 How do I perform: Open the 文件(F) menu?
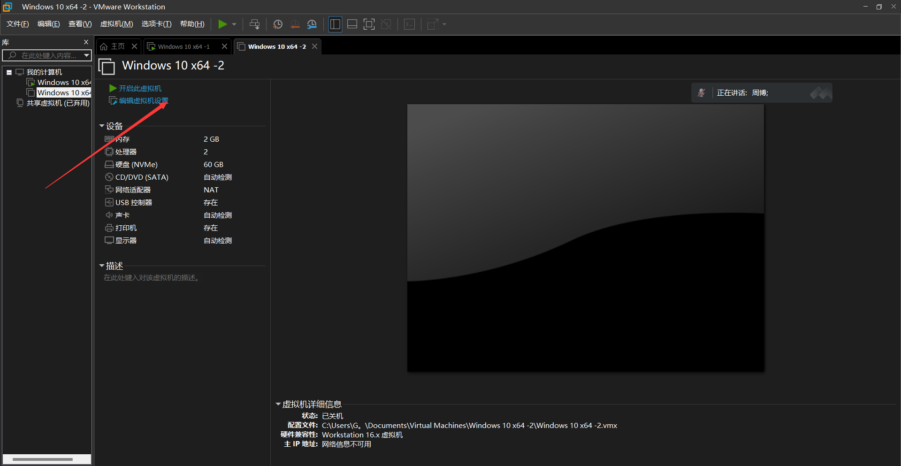(x=18, y=24)
